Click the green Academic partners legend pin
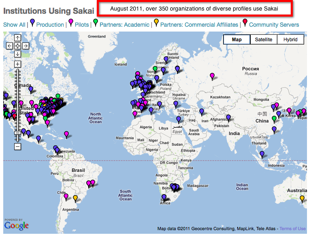This screenshot has width=309, height=235. pyautogui.click(x=96, y=22)
